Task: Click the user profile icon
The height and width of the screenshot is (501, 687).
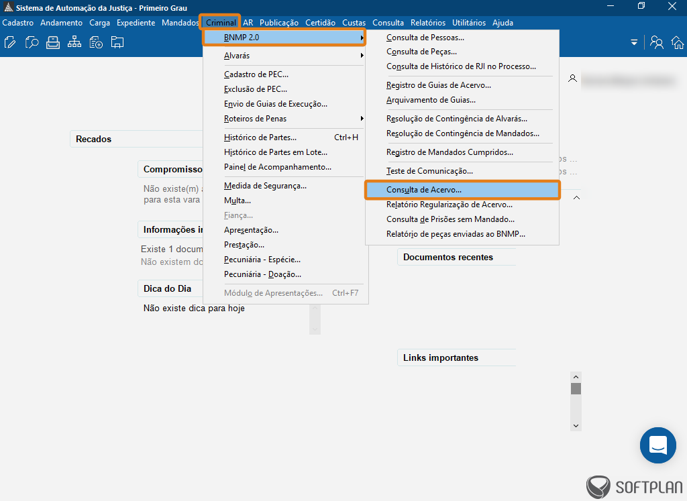Action: [572, 78]
